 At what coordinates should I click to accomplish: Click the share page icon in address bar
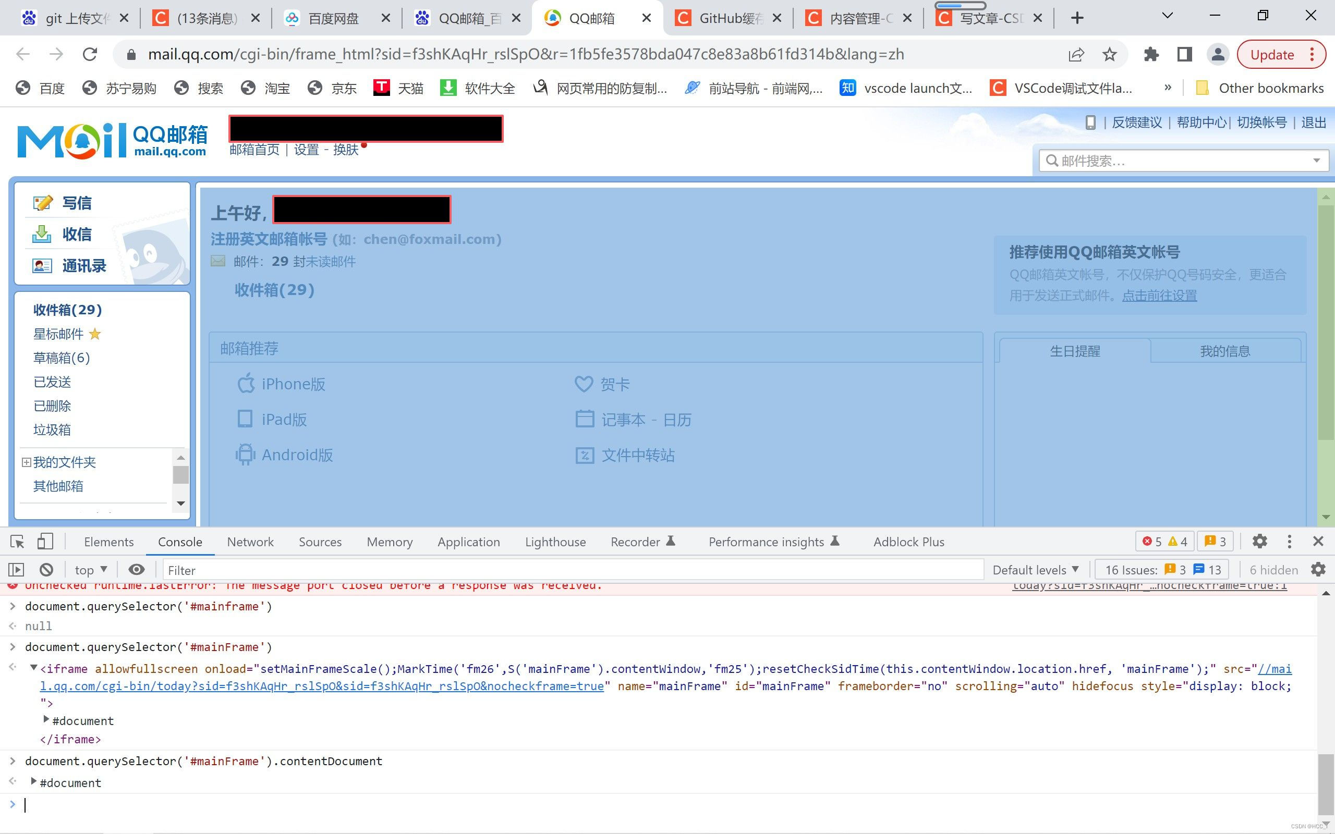1076,54
